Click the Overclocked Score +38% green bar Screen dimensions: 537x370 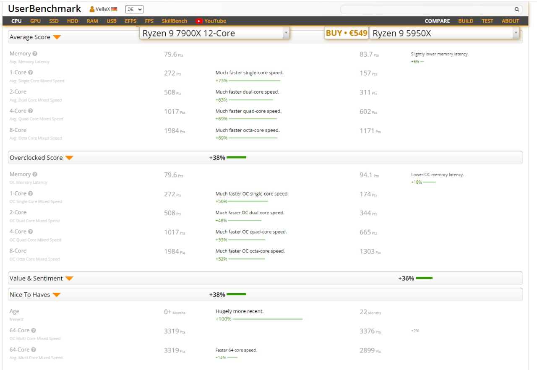[x=236, y=158]
